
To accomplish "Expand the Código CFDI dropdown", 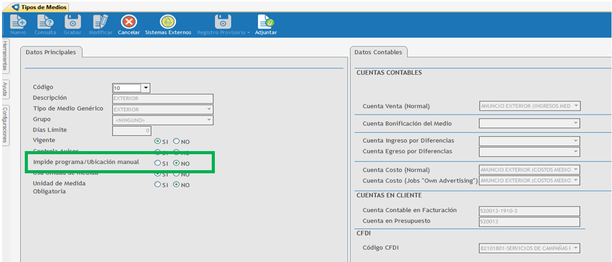I will click(x=576, y=249).
